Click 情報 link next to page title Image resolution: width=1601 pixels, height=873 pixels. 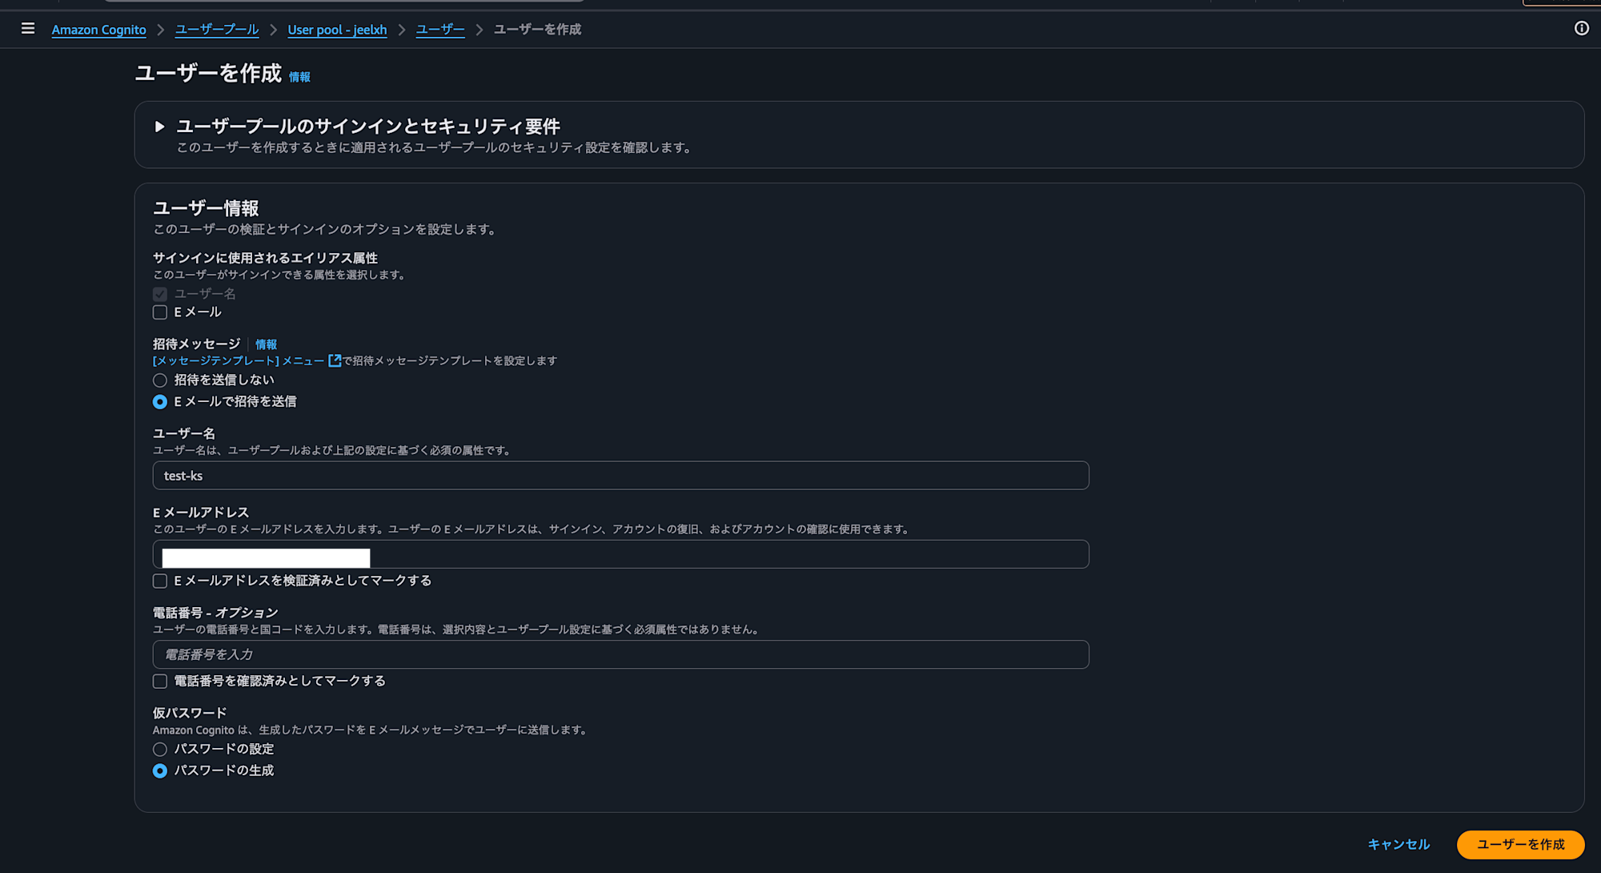point(299,77)
